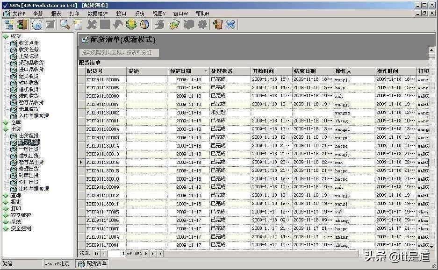Viewport: 438px width, 270px height.
Task: Click icon beside 出库单据管理 tree item
Action: tap(14, 189)
